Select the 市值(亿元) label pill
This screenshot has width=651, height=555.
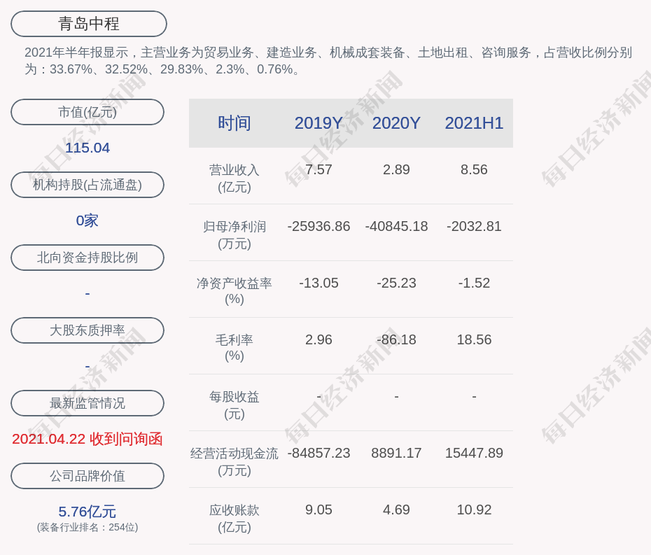pos(87,112)
